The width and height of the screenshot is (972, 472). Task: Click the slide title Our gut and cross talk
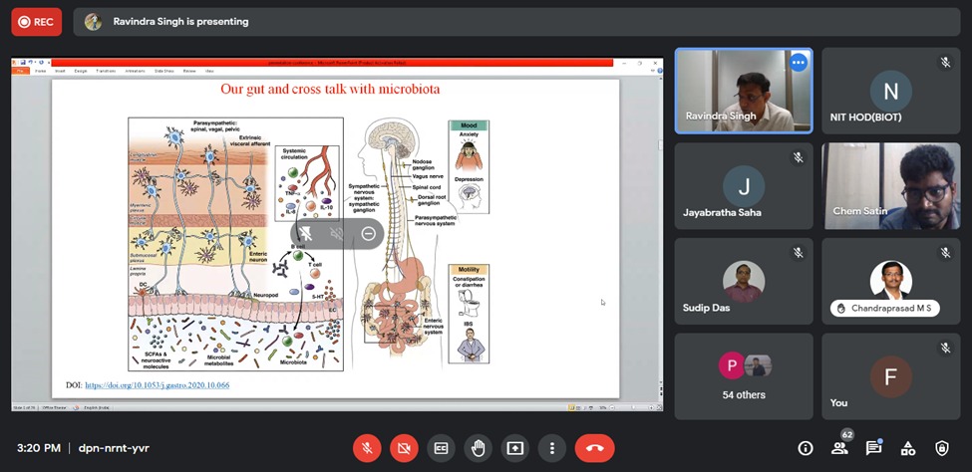pos(330,90)
